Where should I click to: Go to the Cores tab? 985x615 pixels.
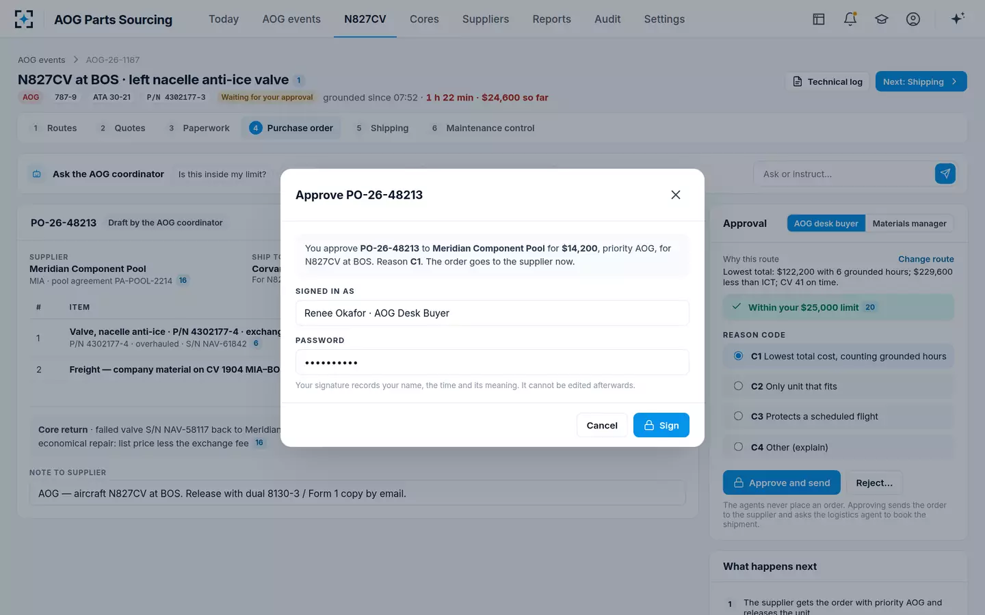[x=424, y=19]
